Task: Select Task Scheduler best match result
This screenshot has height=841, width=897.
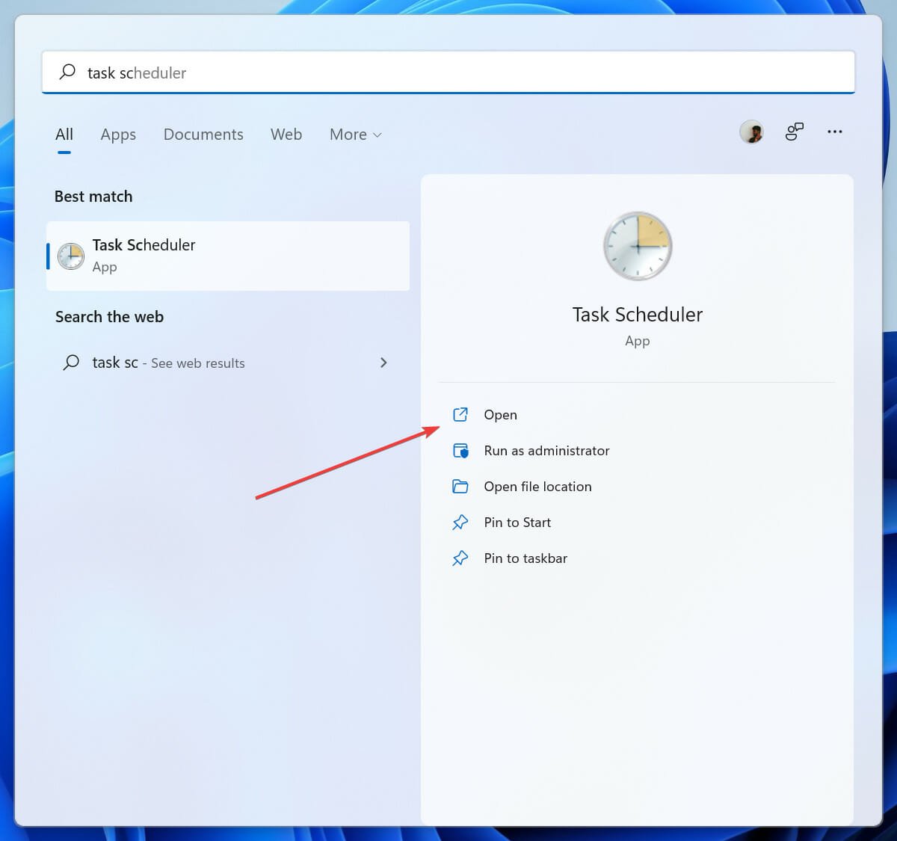Action: pyautogui.click(x=228, y=256)
